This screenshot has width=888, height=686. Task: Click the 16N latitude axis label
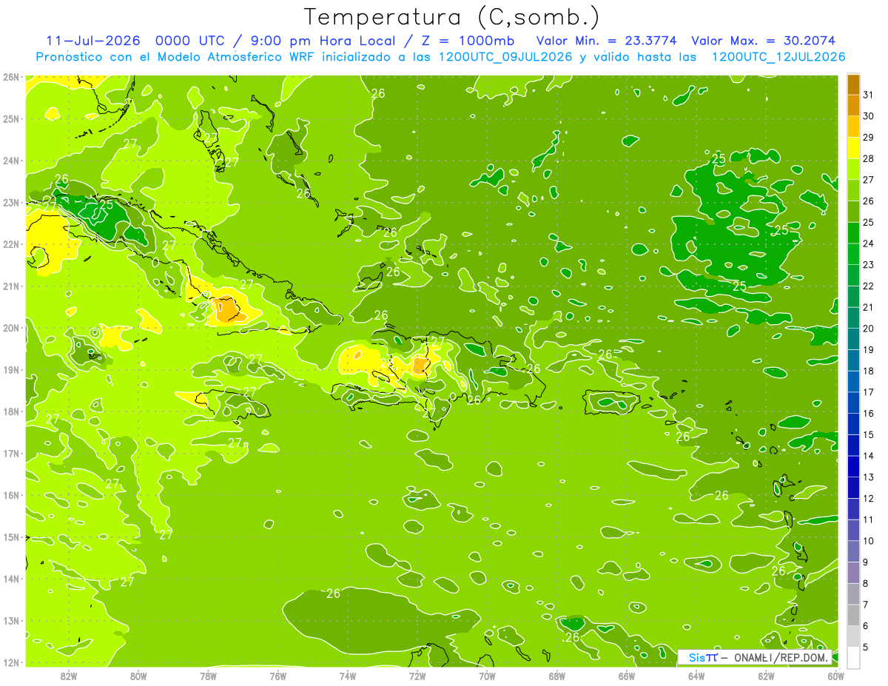click(11, 495)
